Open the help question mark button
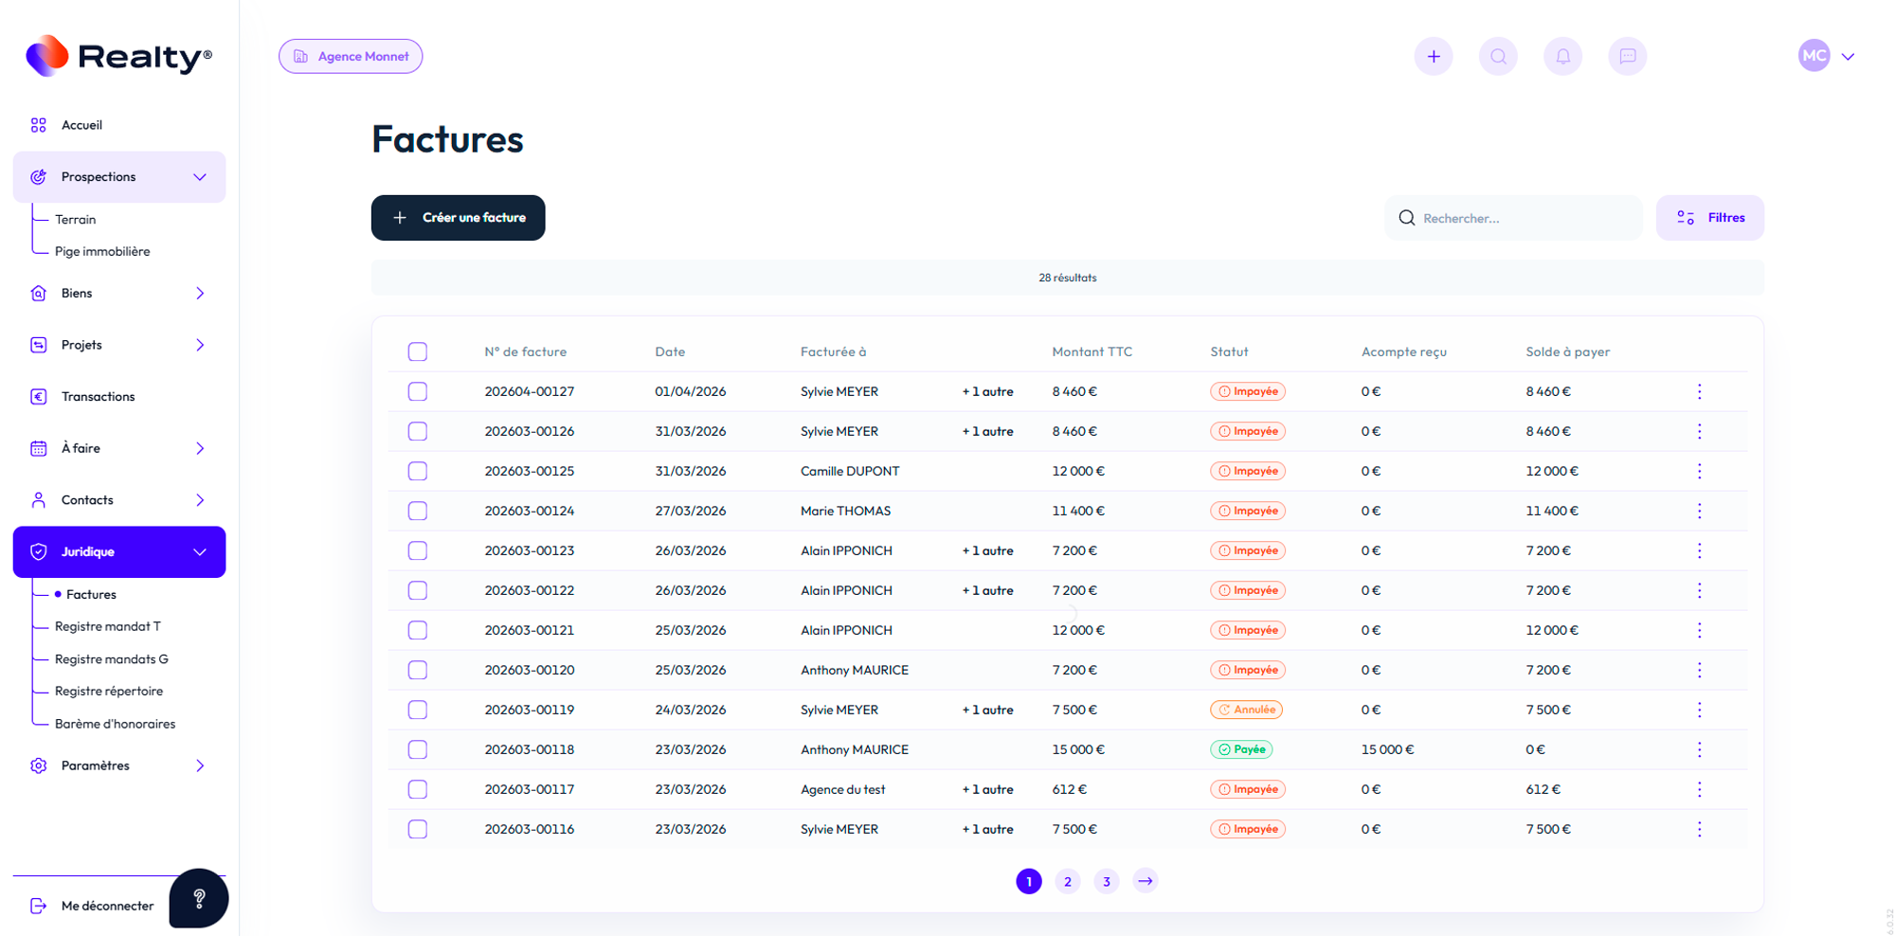The width and height of the screenshot is (1895, 936). 199,898
